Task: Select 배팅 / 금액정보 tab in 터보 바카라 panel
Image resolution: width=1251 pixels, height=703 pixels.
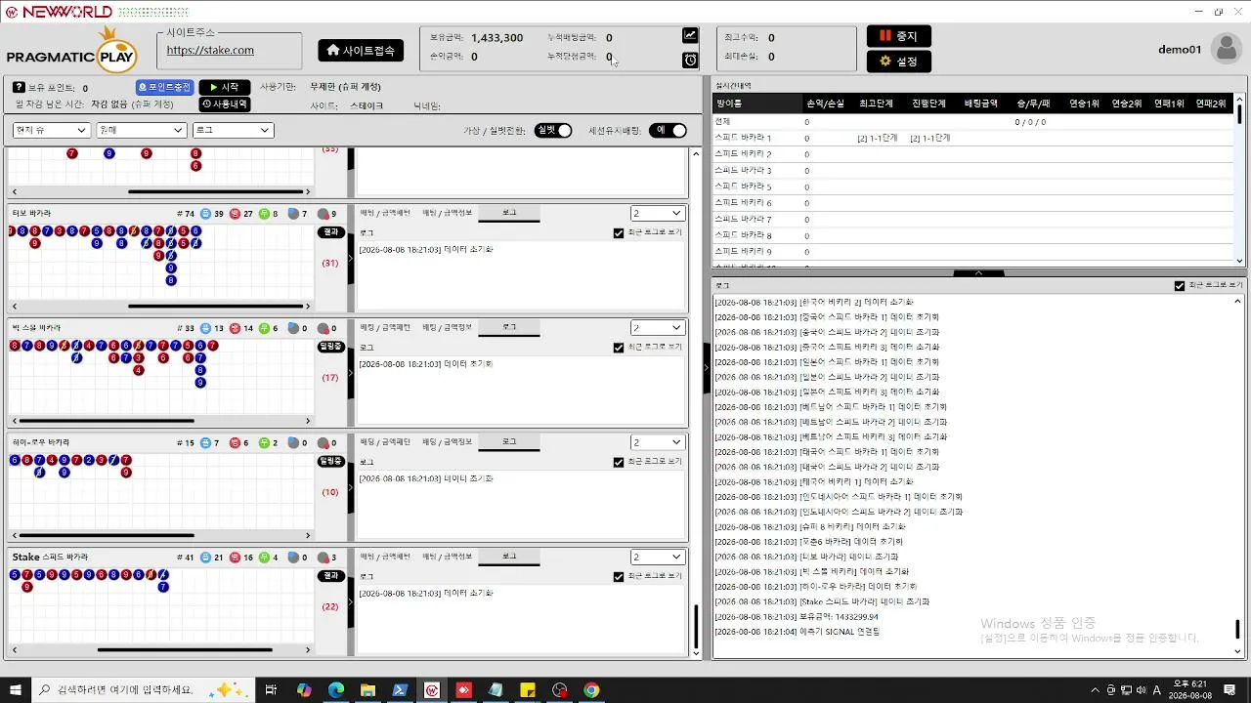Action: 447,213
